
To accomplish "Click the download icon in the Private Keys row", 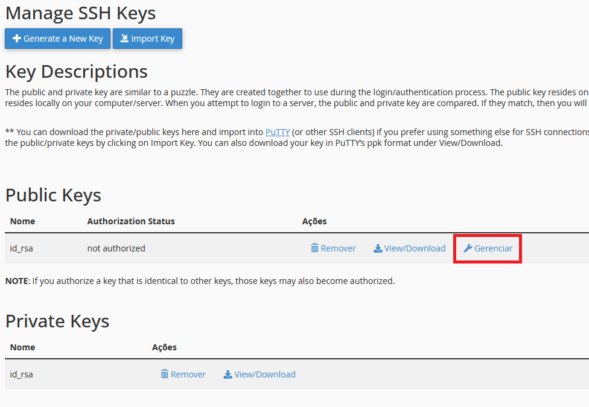I will tap(228, 374).
